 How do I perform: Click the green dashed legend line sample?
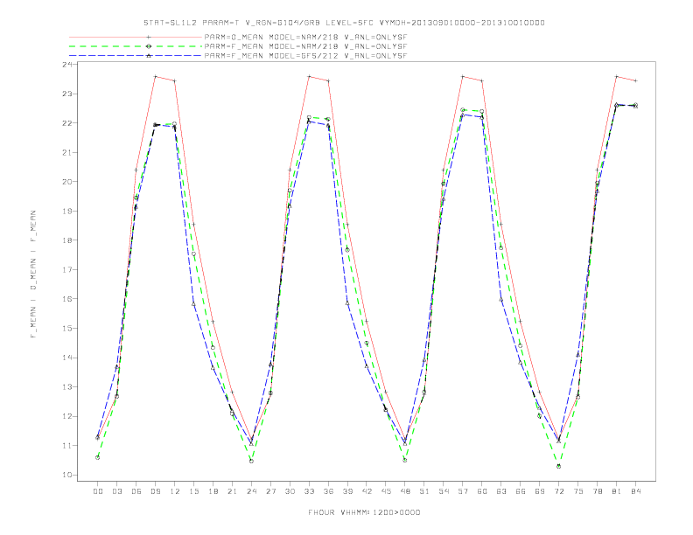[x=136, y=46]
